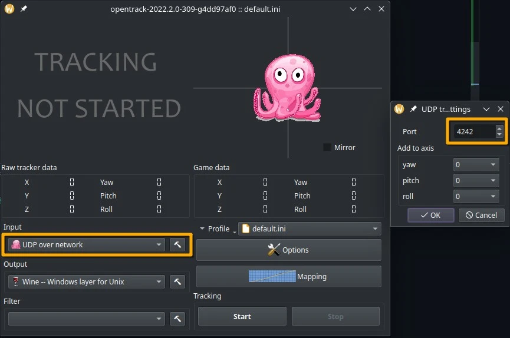The height and width of the screenshot is (338, 510).
Task: Pin the UDP settings dialog
Action: point(413,109)
